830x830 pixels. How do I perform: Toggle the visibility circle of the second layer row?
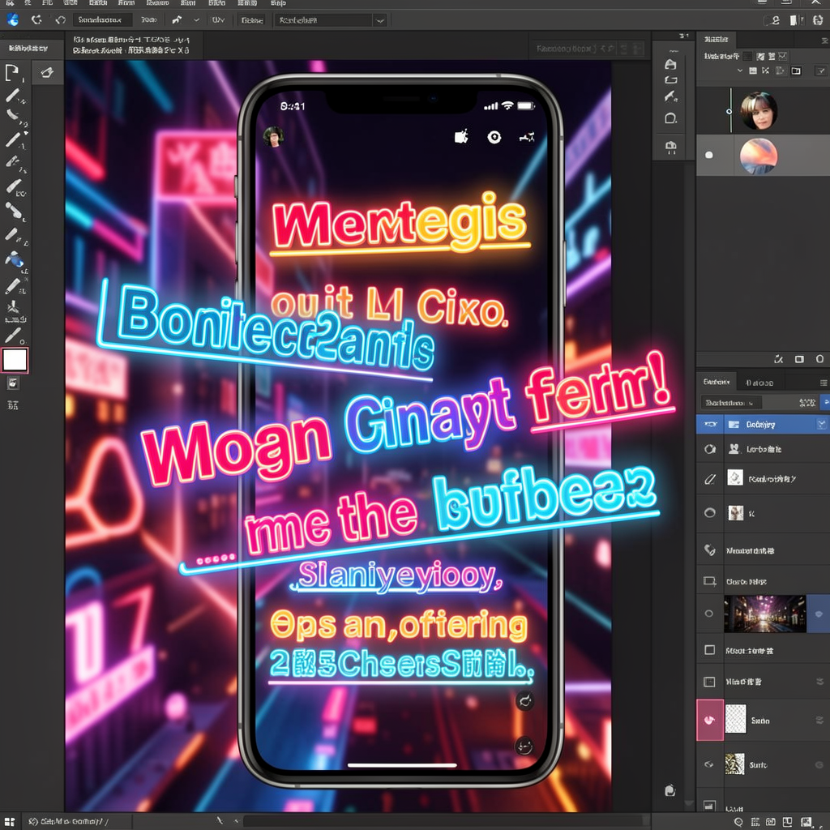click(x=710, y=449)
